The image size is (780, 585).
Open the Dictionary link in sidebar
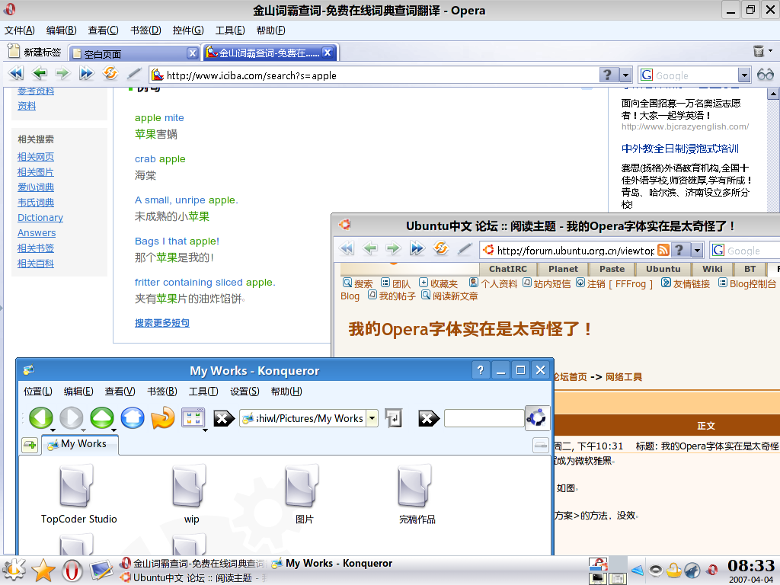(x=40, y=217)
